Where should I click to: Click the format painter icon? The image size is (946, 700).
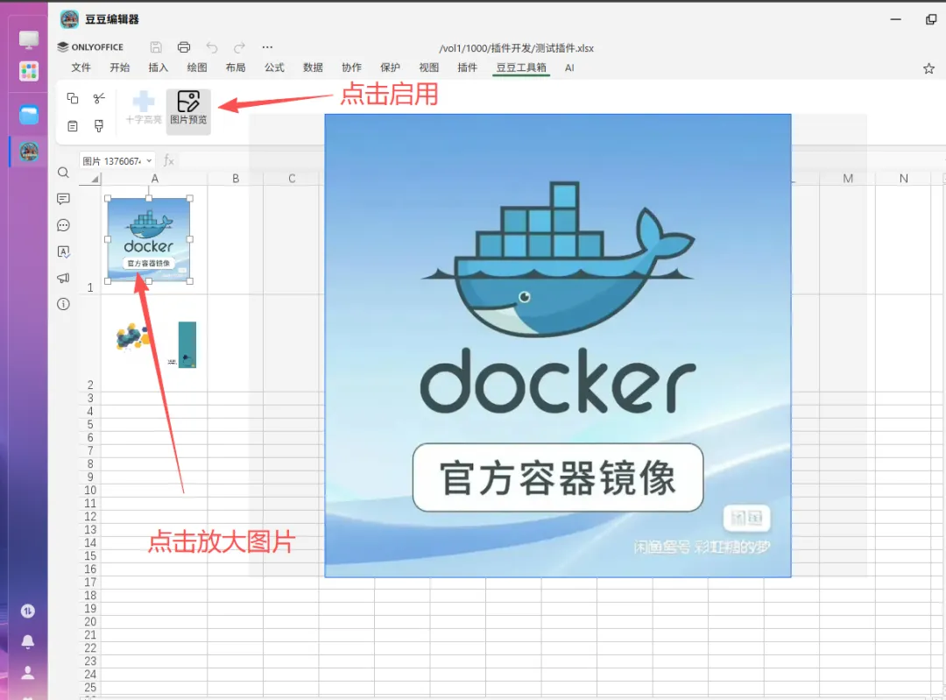point(99,125)
